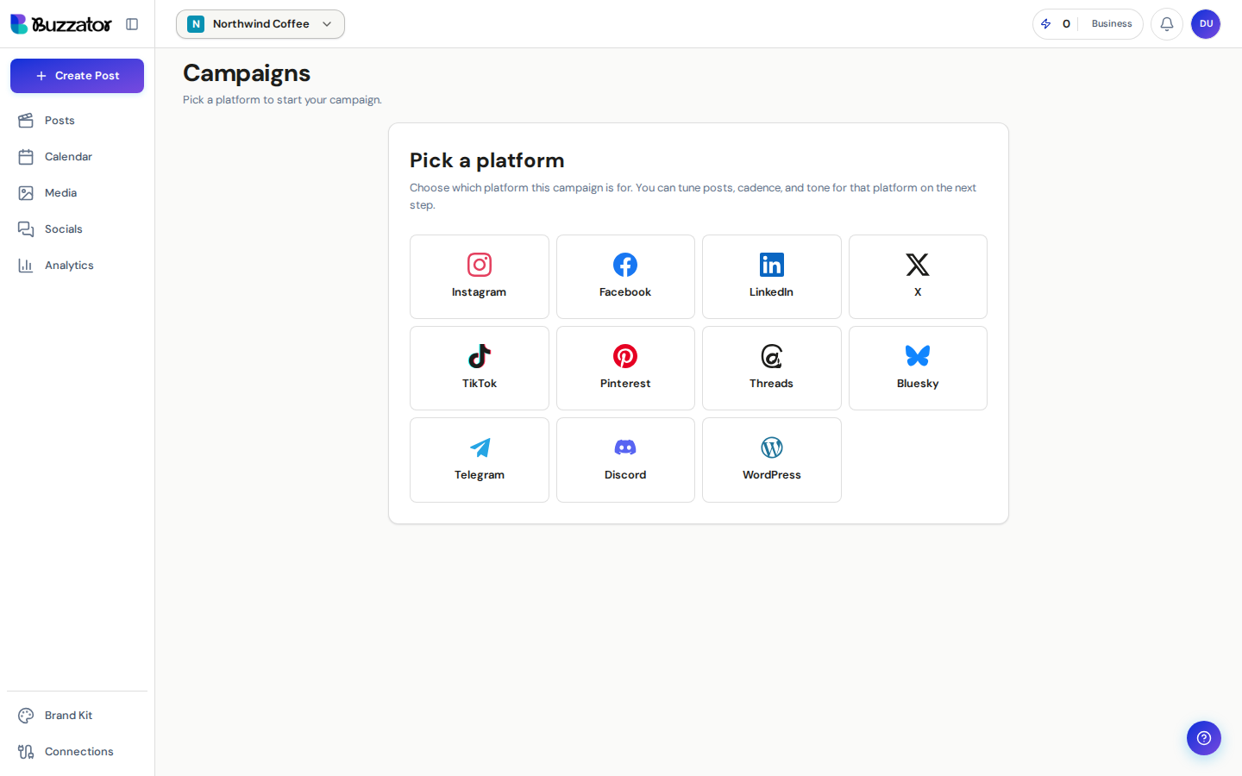Click the Campaigns page heading
Image resolution: width=1242 pixels, height=776 pixels.
click(x=247, y=73)
